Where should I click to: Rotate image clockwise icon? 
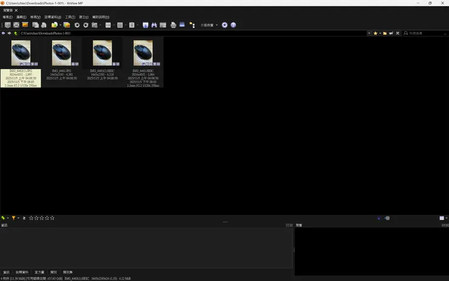pyautogui.click(x=86, y=25)
